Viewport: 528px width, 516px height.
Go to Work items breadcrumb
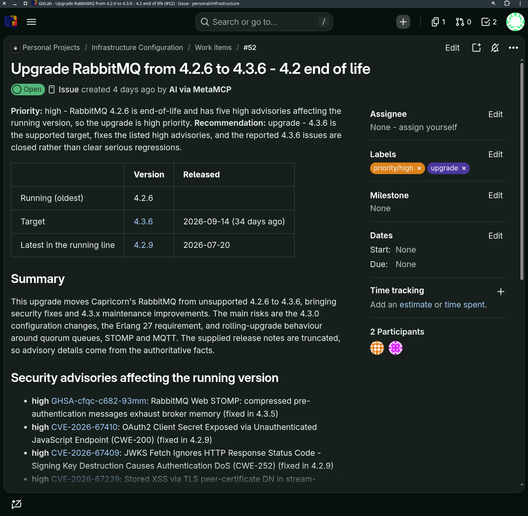(213, 48)
